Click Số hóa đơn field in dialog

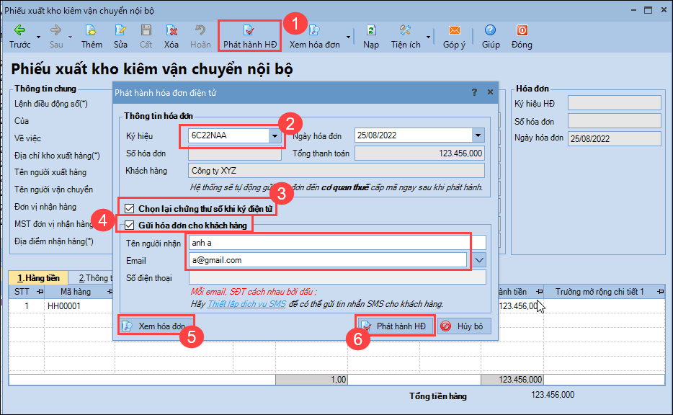click(x=235, y=153)
